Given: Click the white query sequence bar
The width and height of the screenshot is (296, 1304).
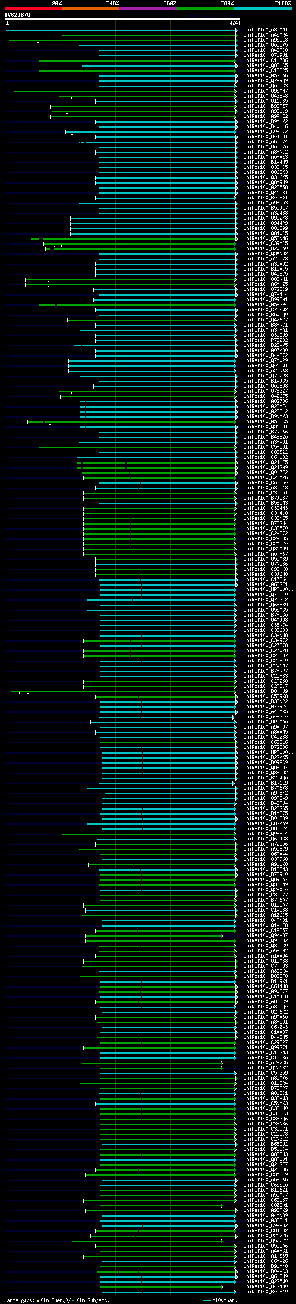Looking at the screenshot, I should (x=122, y=19).
